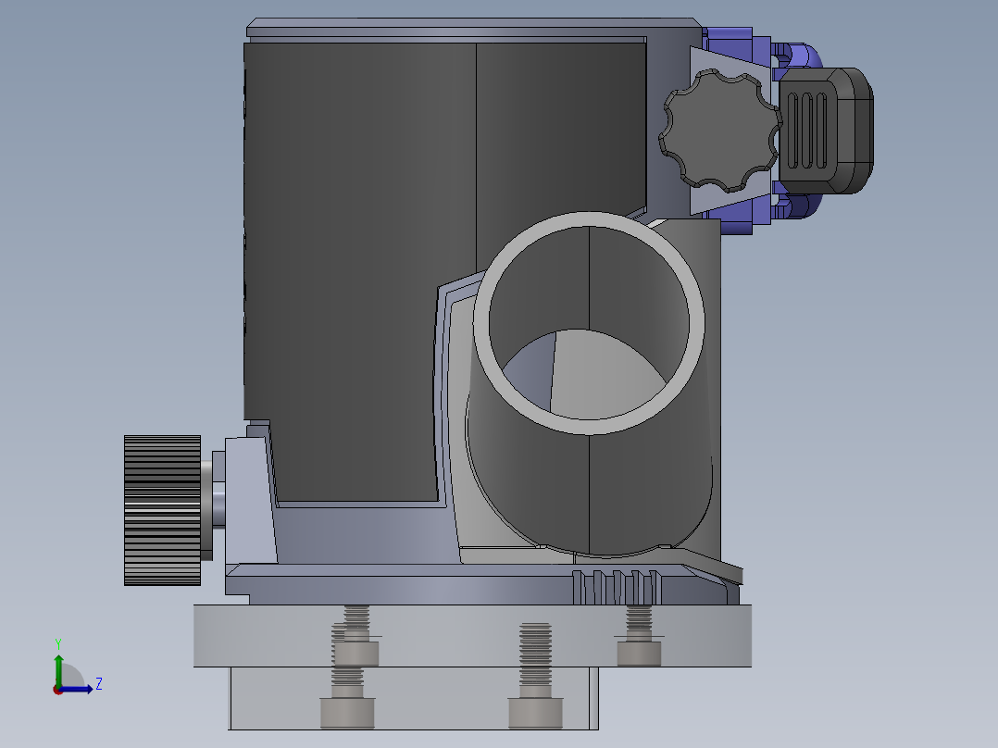
Task: Select the right cap screw in the lower block
Action: pos(535,713)
